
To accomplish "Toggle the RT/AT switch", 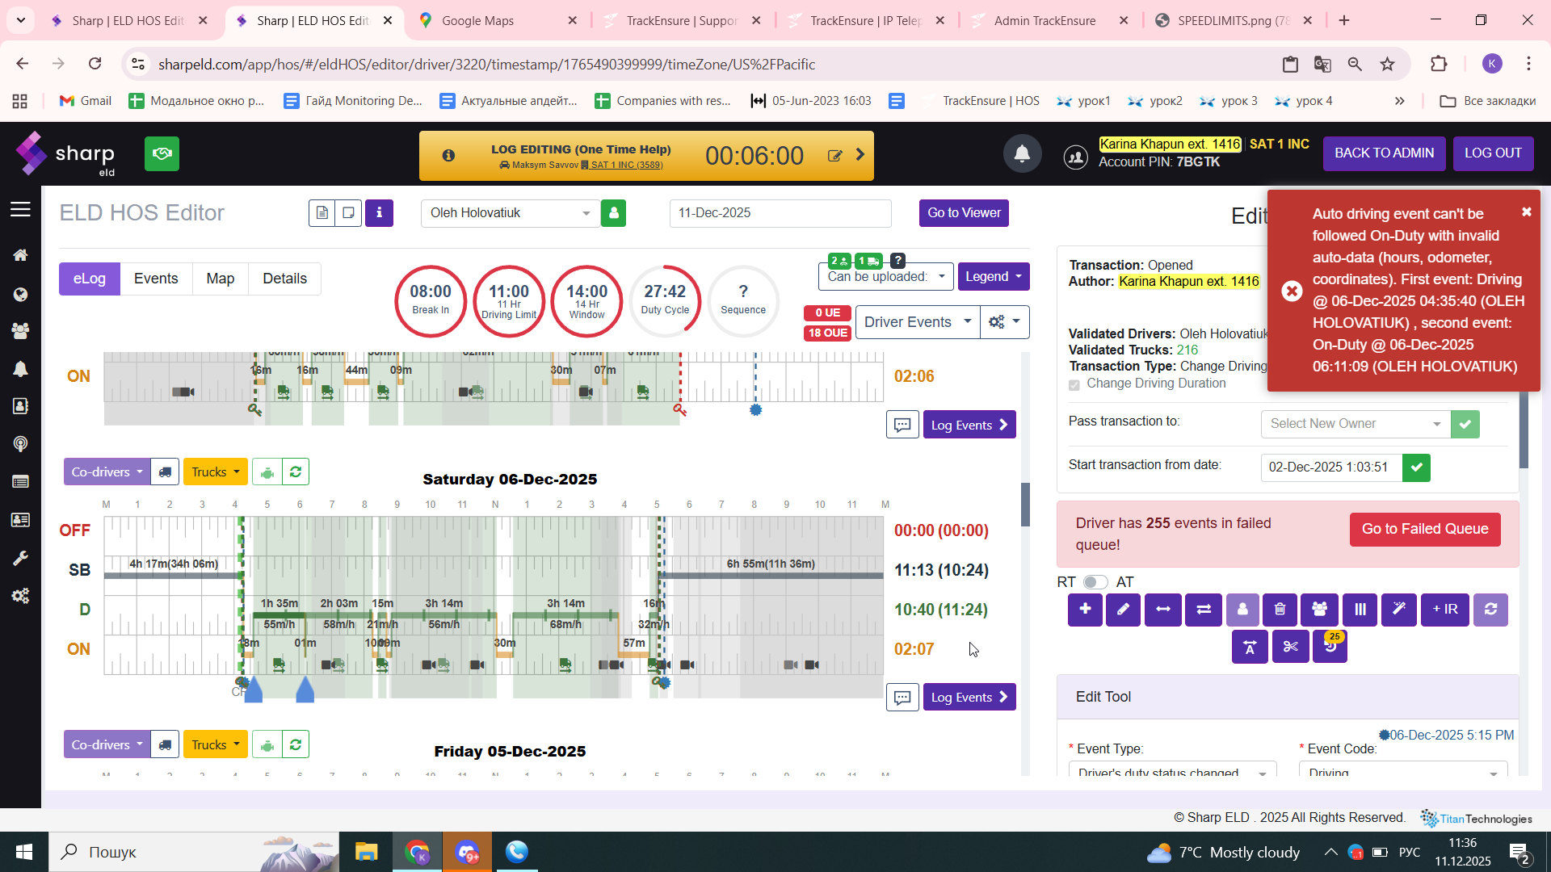I will click(1095, 582).
